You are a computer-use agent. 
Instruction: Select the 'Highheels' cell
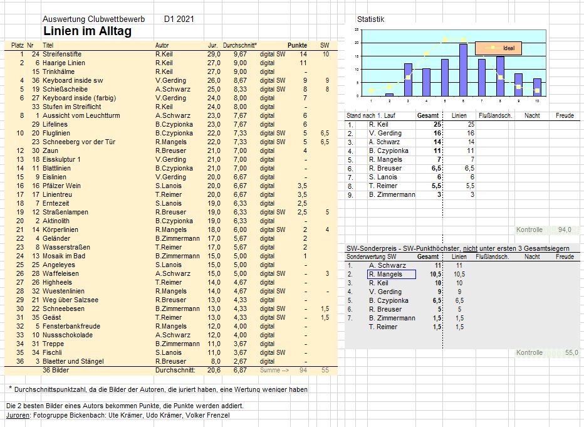pos(58,282)
